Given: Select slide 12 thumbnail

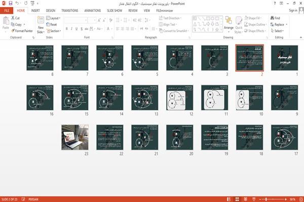Looking at the screenshot, I should point(180,98).
